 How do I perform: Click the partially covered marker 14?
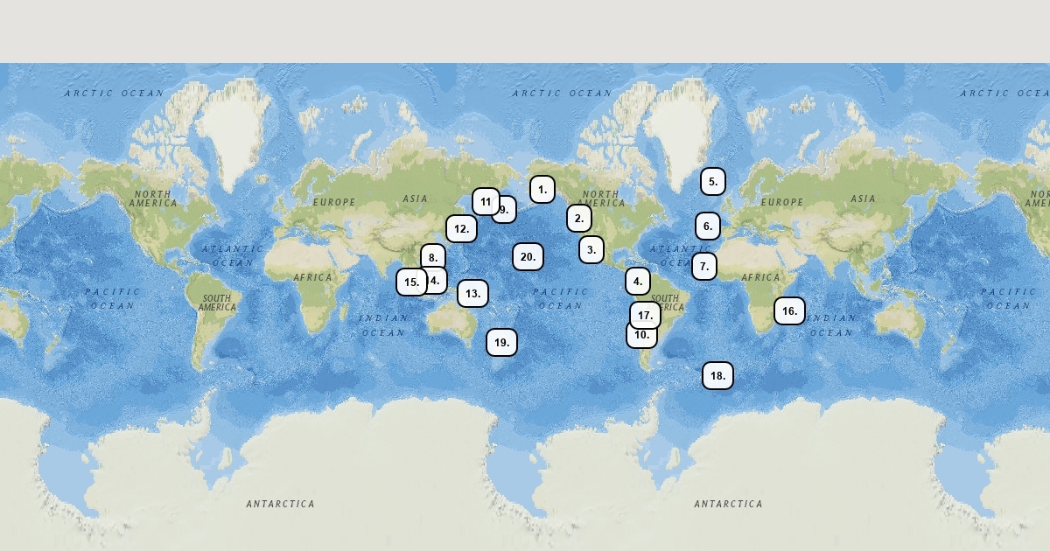click(438, 281)
